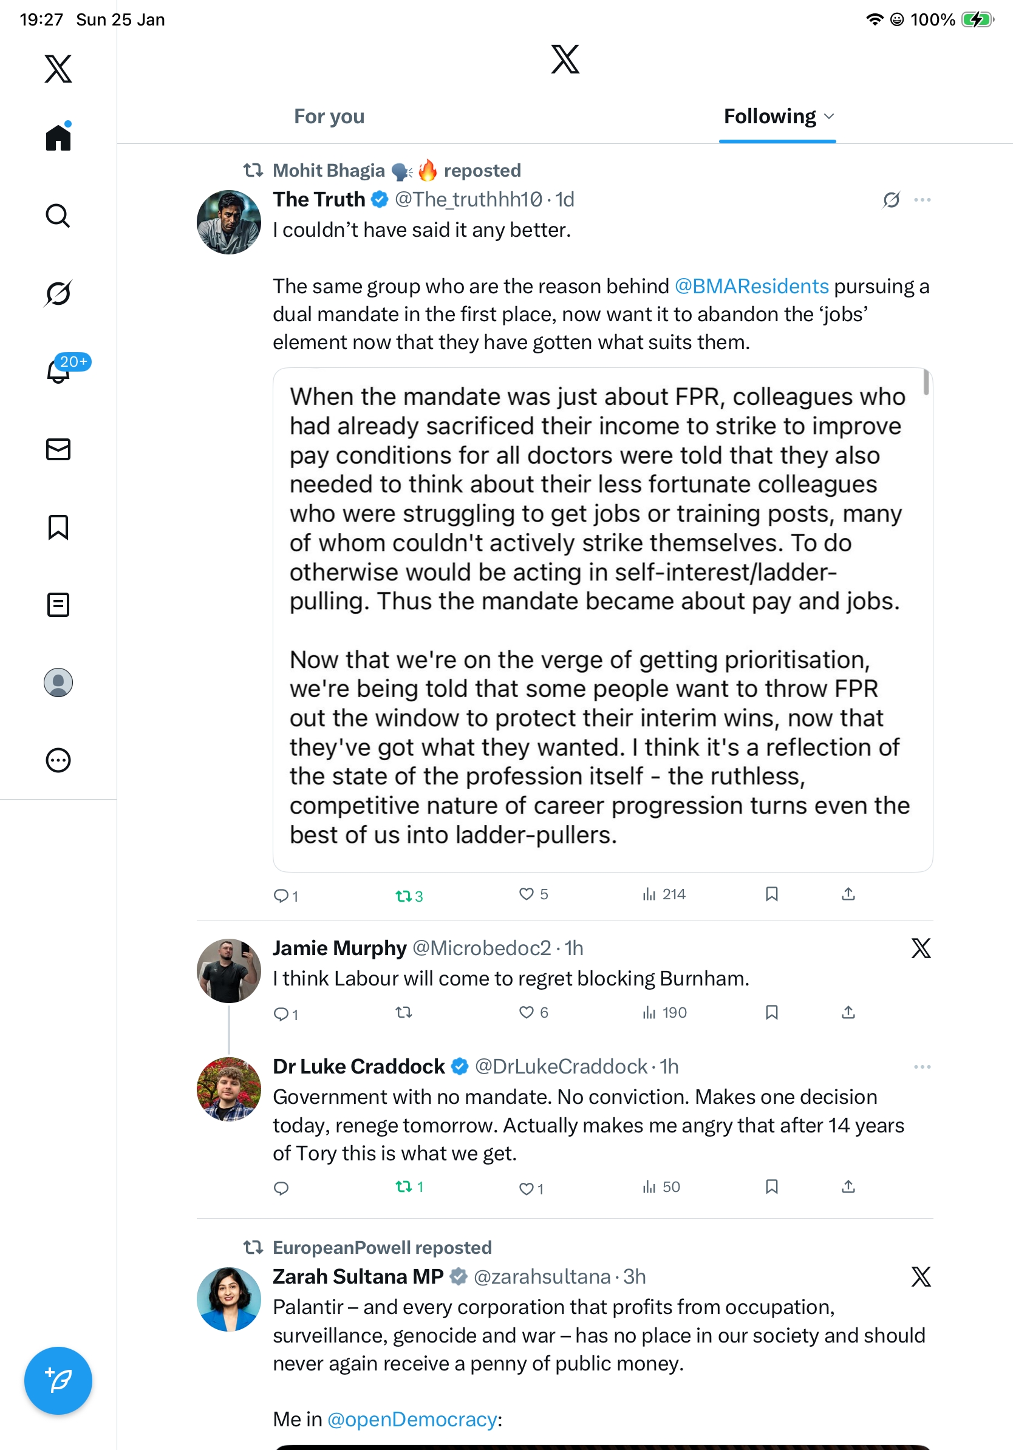Undo repost on Dr Luke Craddock's post

404,1186
